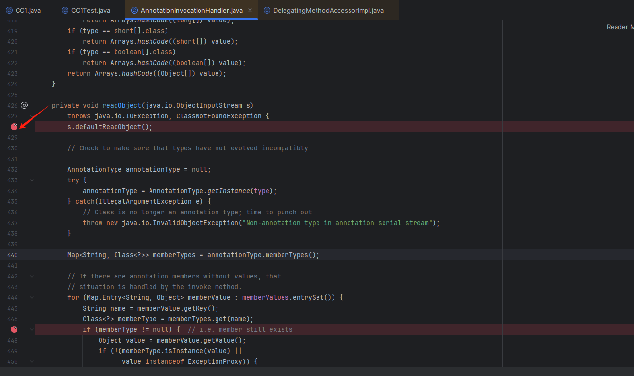Click the class icon on CC1Test.java tab
The height and width of the screenshot is (376, 634).
[65, 10]
